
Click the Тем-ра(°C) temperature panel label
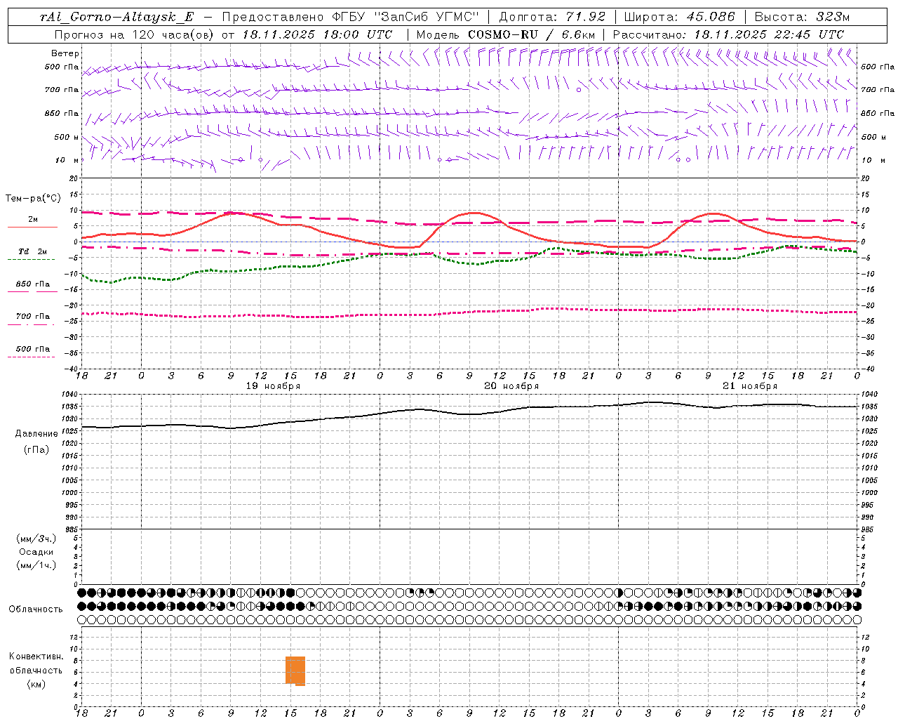pyautogui.click(x=33, y=199)
